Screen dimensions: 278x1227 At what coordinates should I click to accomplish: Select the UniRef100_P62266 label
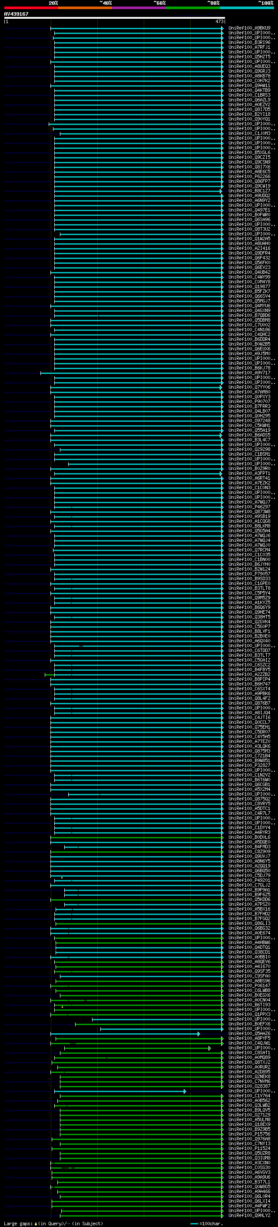point(249,176)
